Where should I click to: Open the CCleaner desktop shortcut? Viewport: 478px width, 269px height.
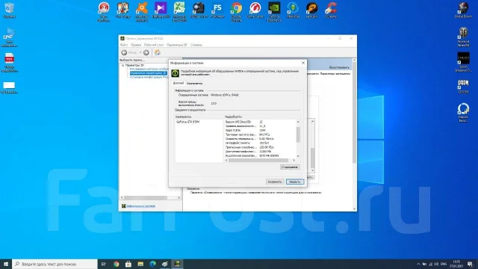click(x=331, y=10)
